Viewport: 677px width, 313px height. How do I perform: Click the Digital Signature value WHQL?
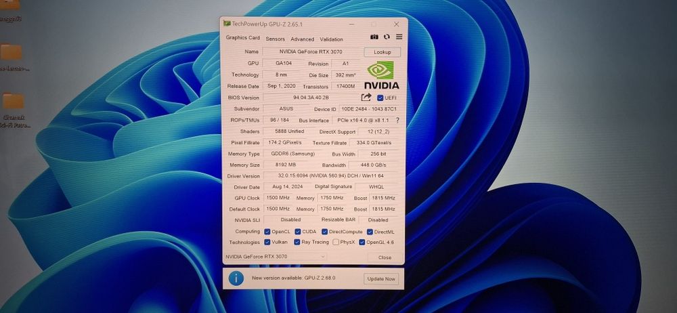[x=376, y=187]
